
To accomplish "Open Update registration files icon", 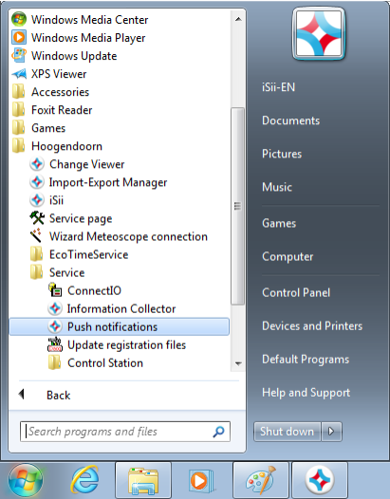I will pos(55,344).
